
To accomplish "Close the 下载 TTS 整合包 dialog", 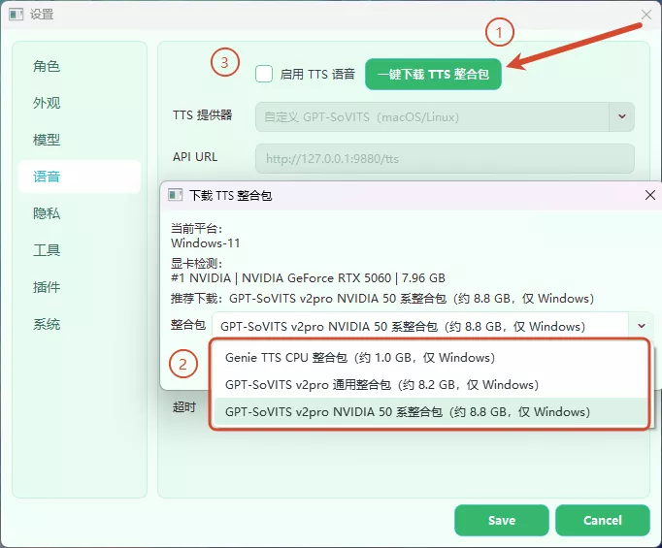I will (650, 195).
